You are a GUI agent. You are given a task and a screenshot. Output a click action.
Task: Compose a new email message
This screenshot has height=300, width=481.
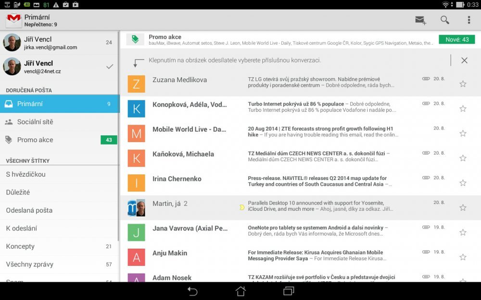click(x=419, y=20)
